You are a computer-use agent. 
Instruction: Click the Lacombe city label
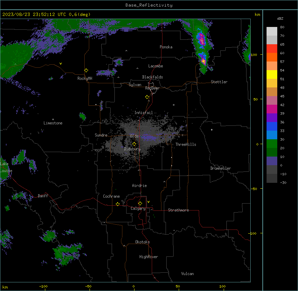click(156, 66)
